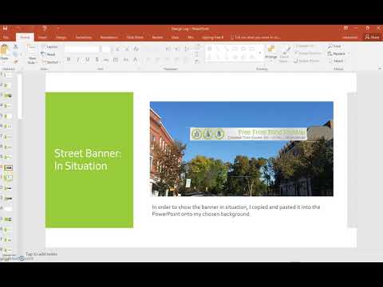Switch to the Design tab
The width and height of the screenshot is (383, 287).
tap(61, 37)
